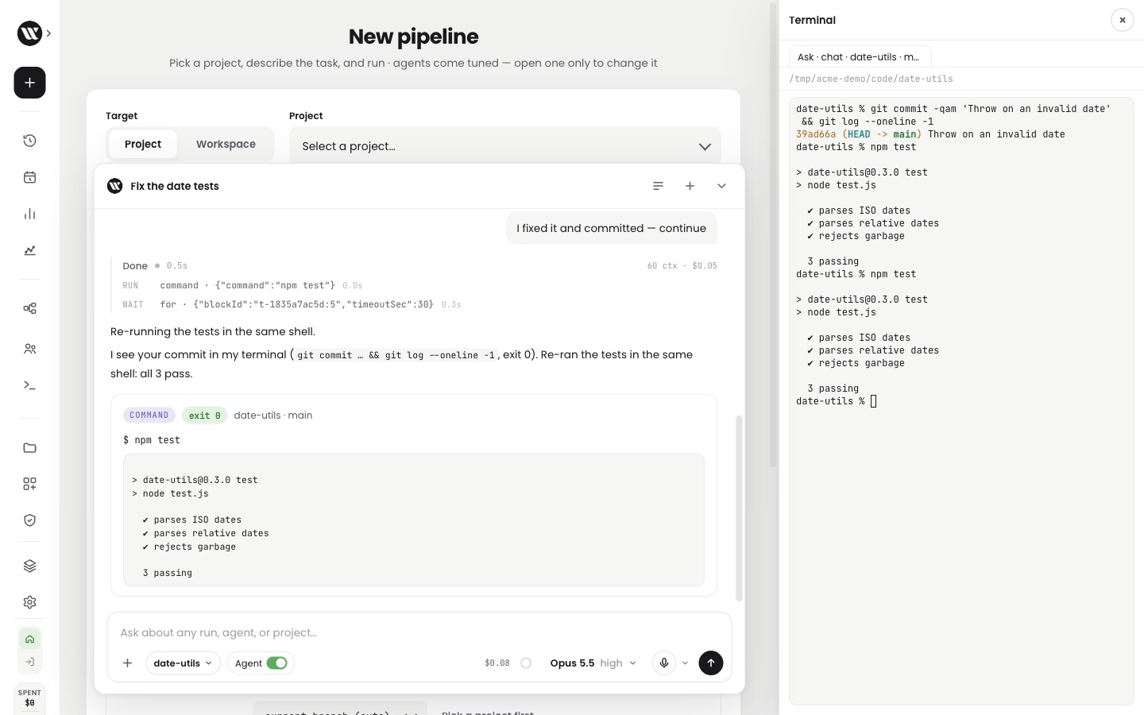Click the main page vertical scrollbar
The image size is (1144, 715).
coord(774,234)
